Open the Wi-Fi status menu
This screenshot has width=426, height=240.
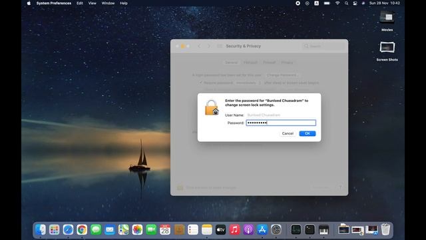click(x=337, y=3)
